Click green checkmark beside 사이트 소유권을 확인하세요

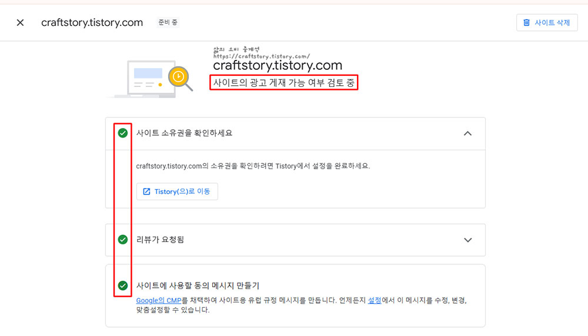(123, 133)
